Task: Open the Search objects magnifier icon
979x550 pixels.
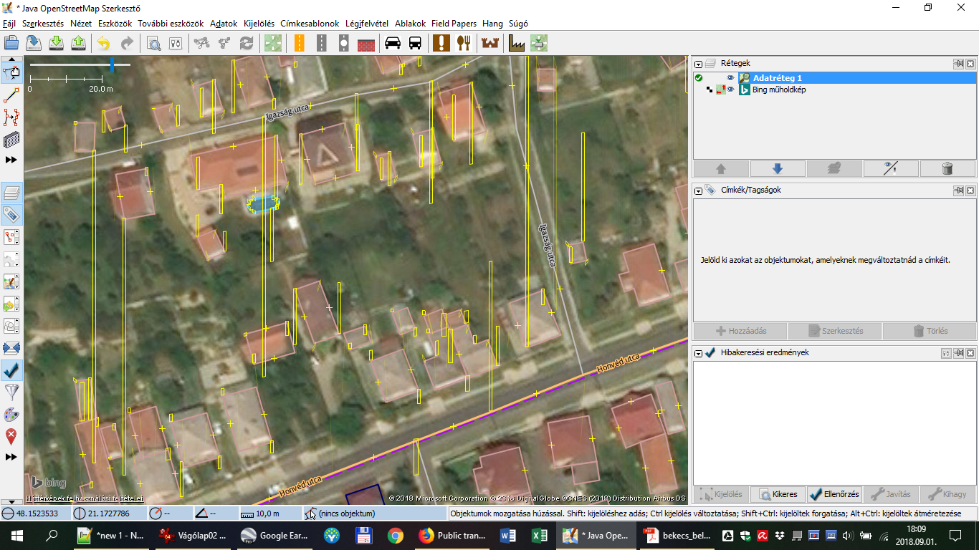Action: 153,43
